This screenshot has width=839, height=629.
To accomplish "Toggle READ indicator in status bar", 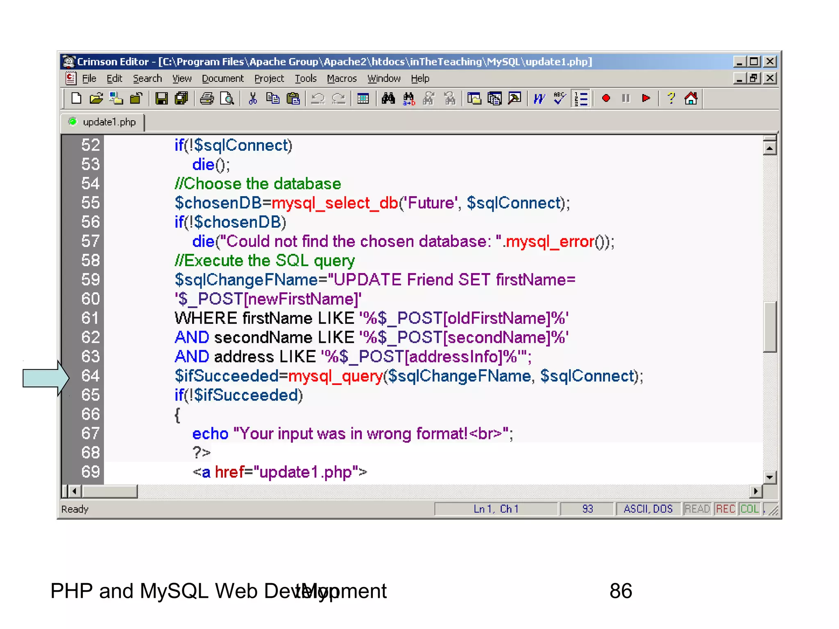I will [697, 509].
